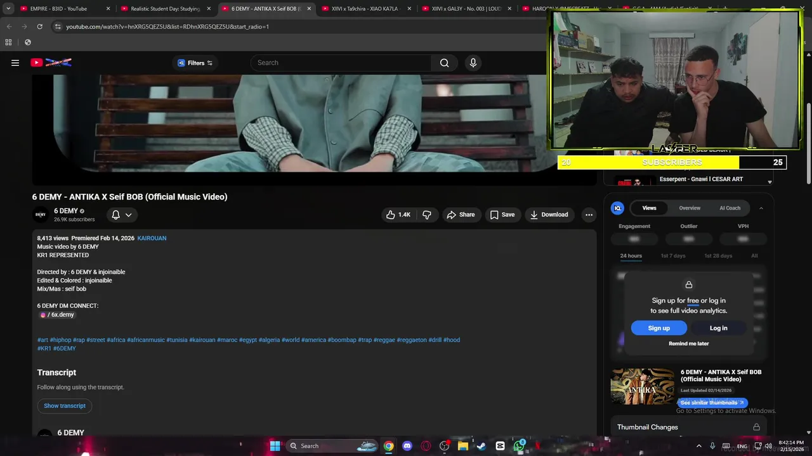Click the magnifier search submit button
Image resolution: width=812 pixels, height=456 pixels.
pos(445,63)
